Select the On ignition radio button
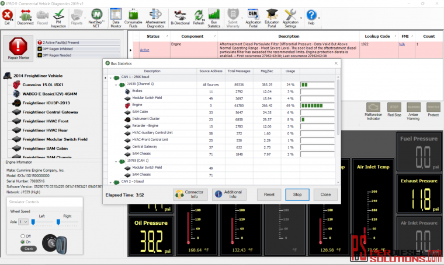 [x=22, y=242]
